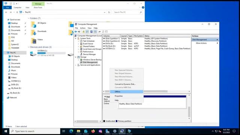Click the refresh icon beside the address bar
This screenshot has height=135, width=240.
[x=109, y=12]
